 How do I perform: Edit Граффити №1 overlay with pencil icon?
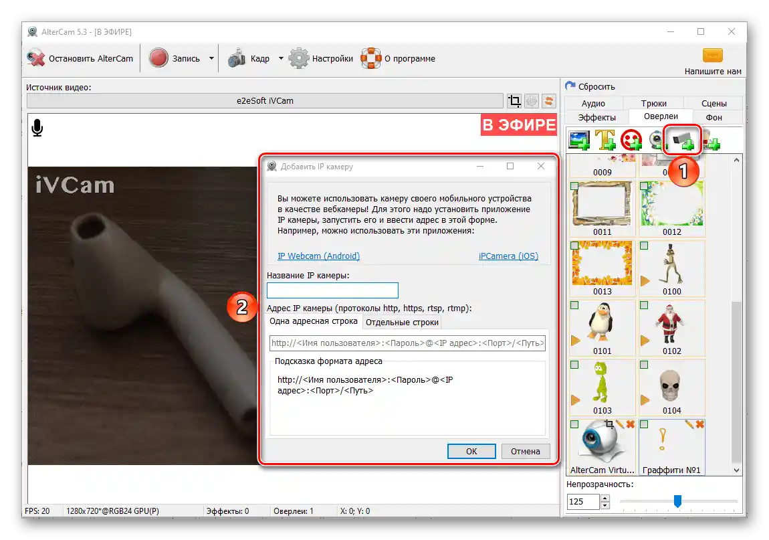point(689,424)
